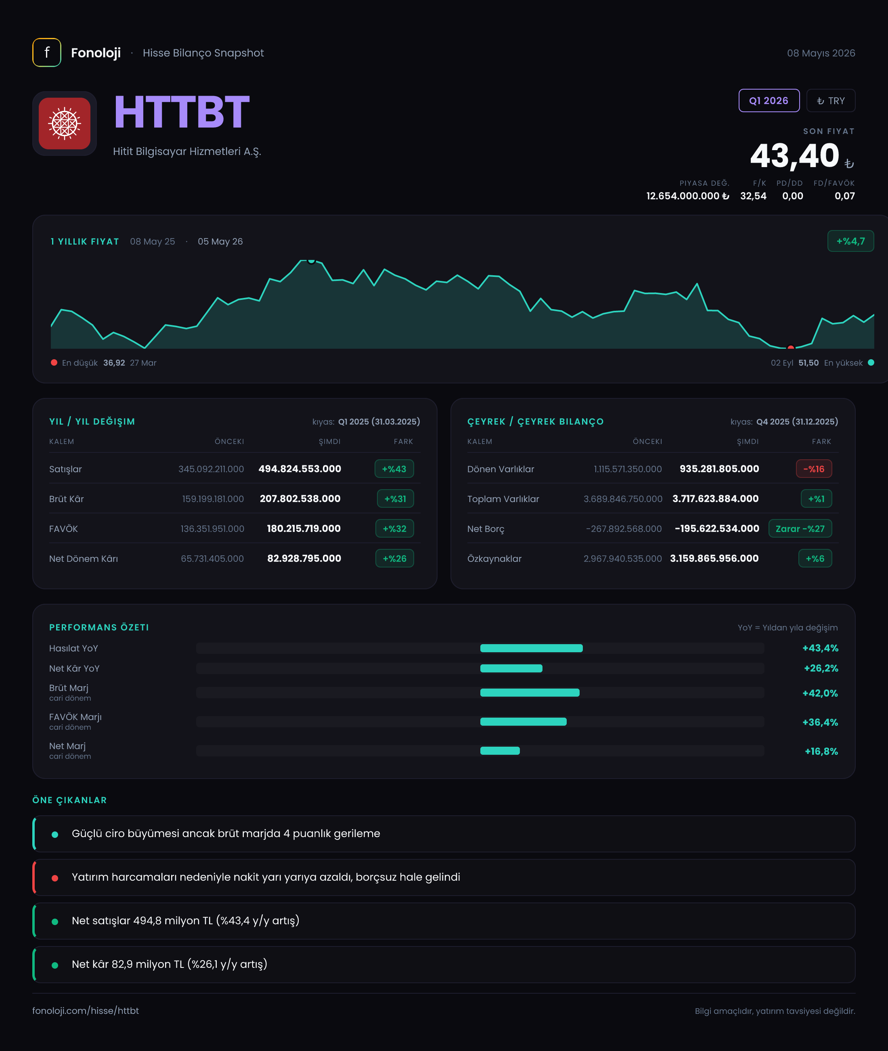Click the Satışlar current value 494.824.553.000
Viewport: 888px width, 1051px height.
(299, 469)
